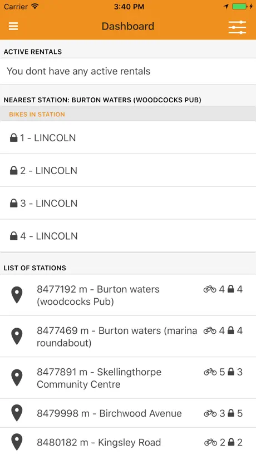Open the Birchwood Avenue station entry
256x455 pixels.
[x=128, y=413]
